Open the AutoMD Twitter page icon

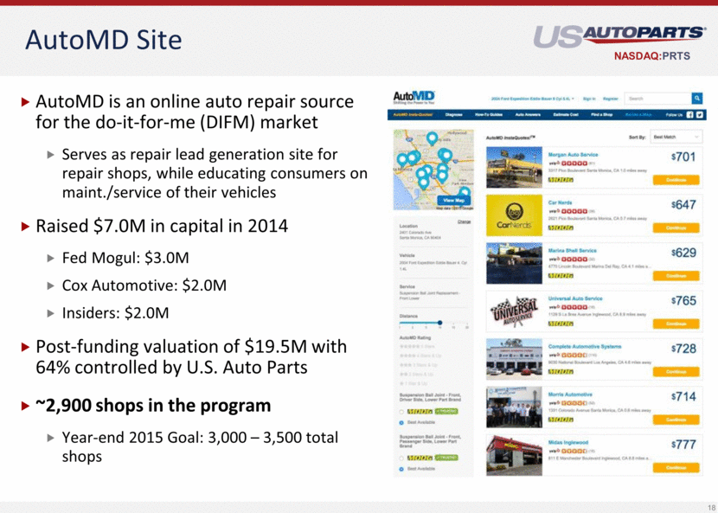coord(699,114)
